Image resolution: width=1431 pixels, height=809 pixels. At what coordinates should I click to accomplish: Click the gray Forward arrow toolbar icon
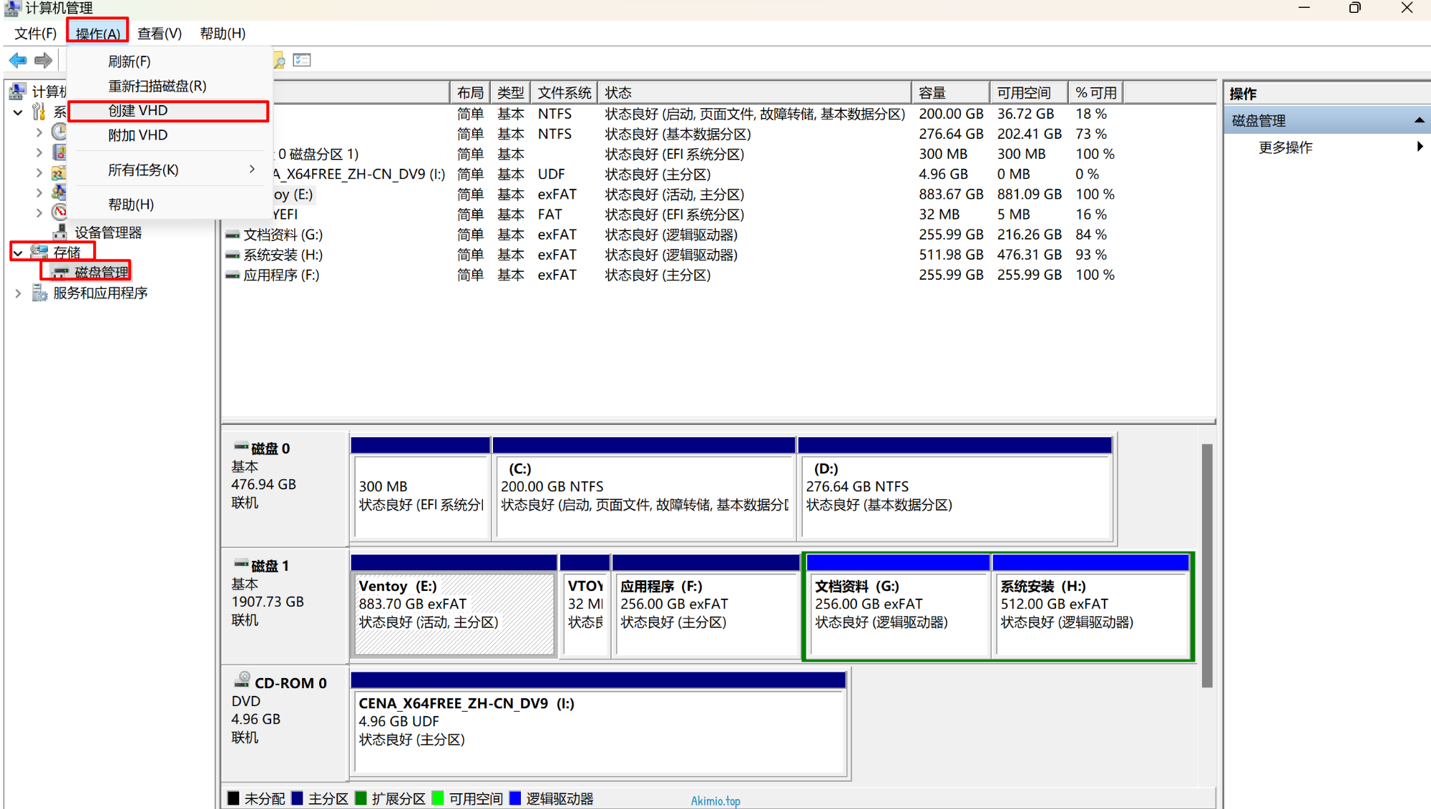tap(44, 61)
